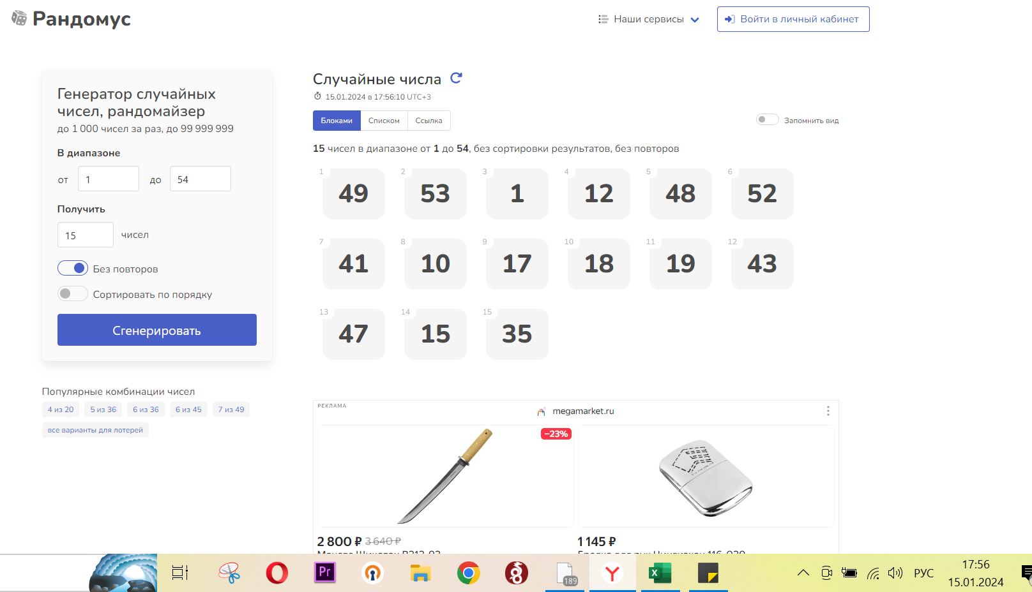Select the 5 из 36 combination
Viewport: 1032px width, 592px height.
103,410
